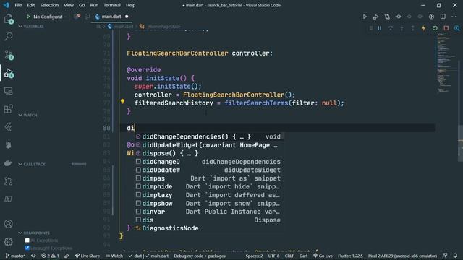This screenshot has width=463, height=260.
Task: Toggle the Uncaught Exceptions breakpoint checkbox
Action: [27, 248]
